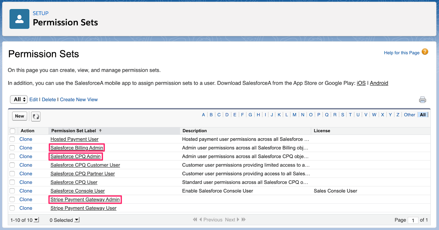This screenshot has width=439, height=230.
Task: Check the Salesforce CPQ Admin row checkbox
Action: (x=12, y=156)
